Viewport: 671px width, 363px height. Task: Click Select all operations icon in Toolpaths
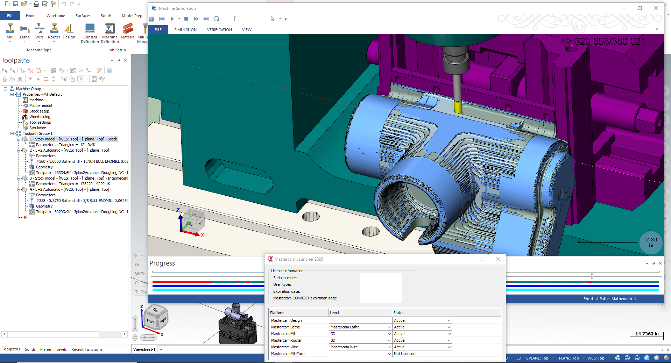tap(5, 71)
